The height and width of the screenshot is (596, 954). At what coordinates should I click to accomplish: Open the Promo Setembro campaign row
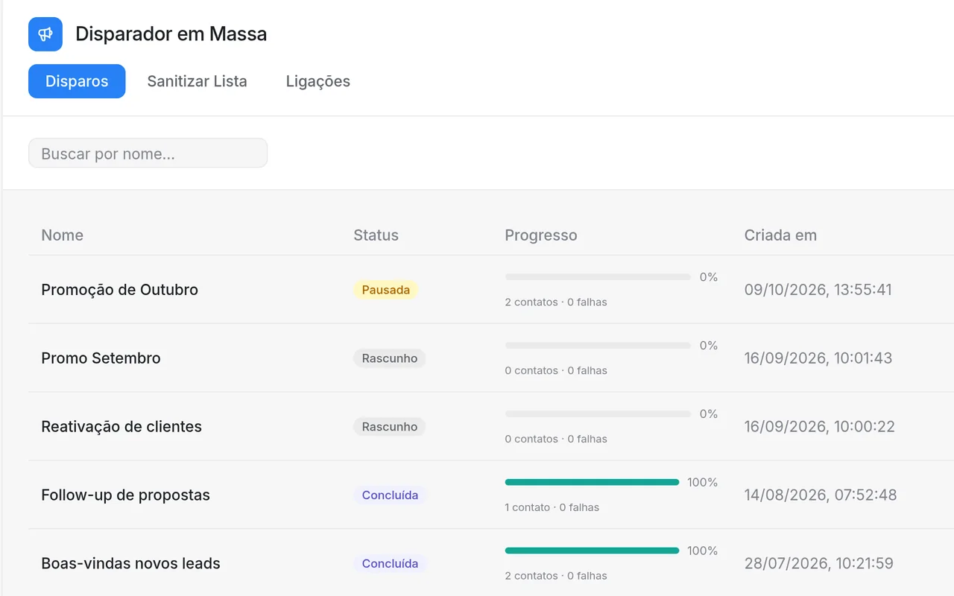point(491,358)
